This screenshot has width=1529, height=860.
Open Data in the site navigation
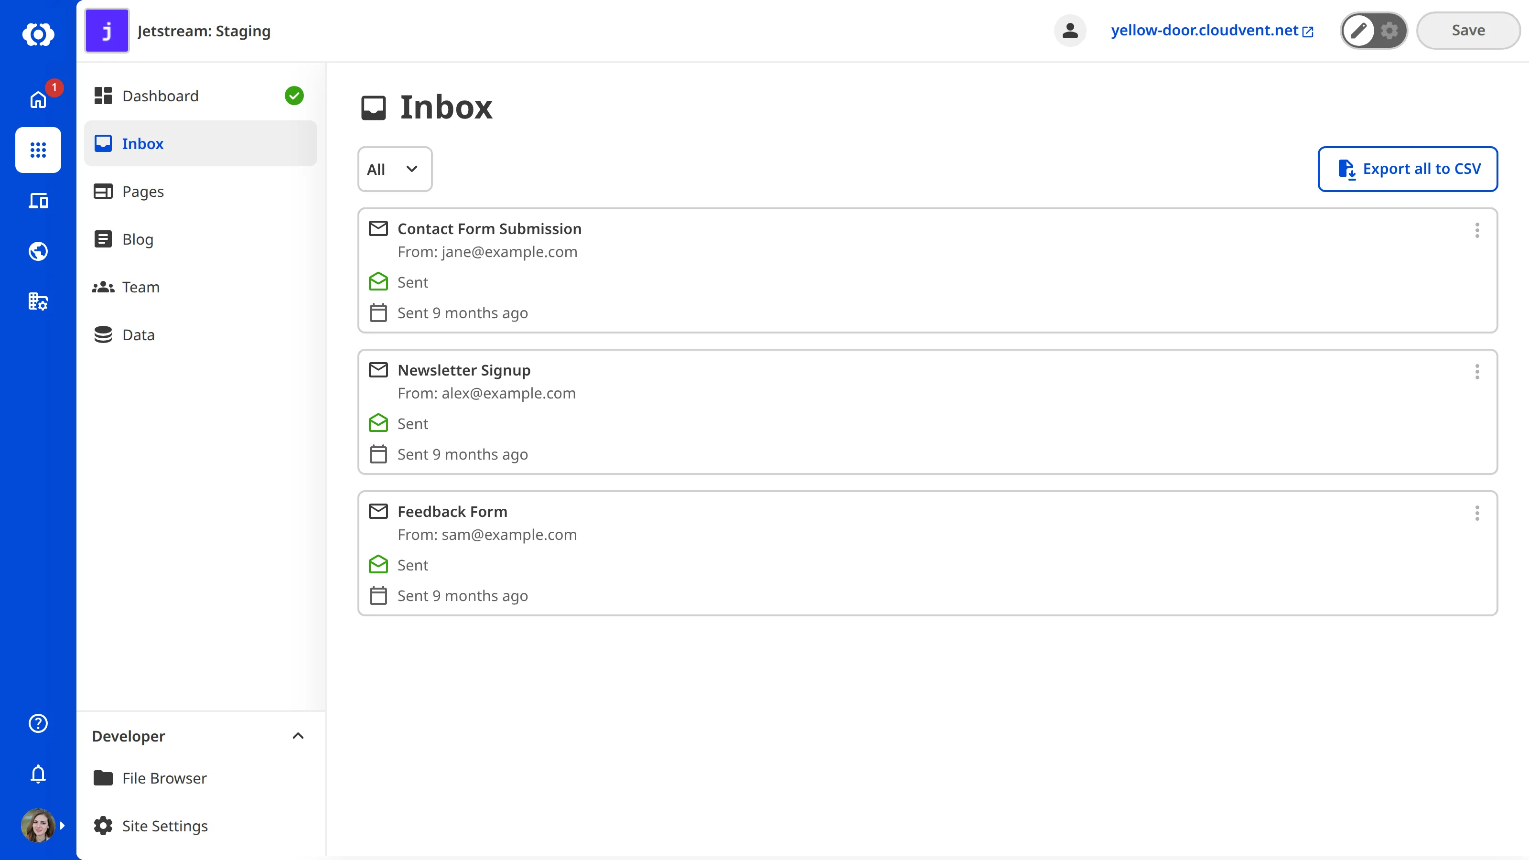point(201,335)
